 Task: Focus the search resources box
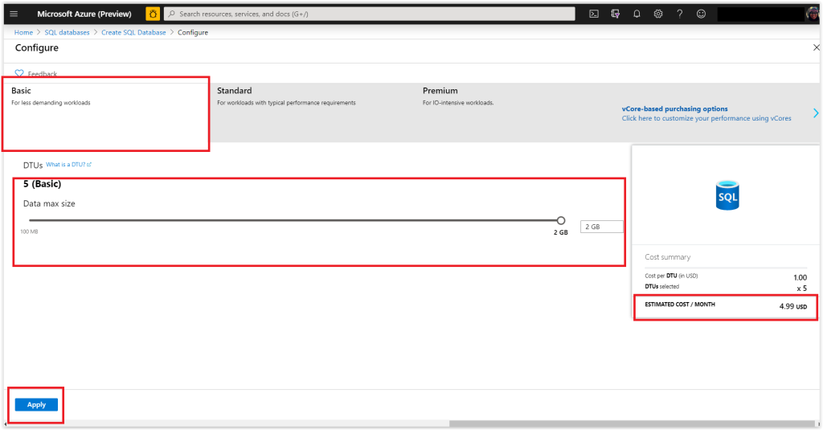(x=370, y=14)
